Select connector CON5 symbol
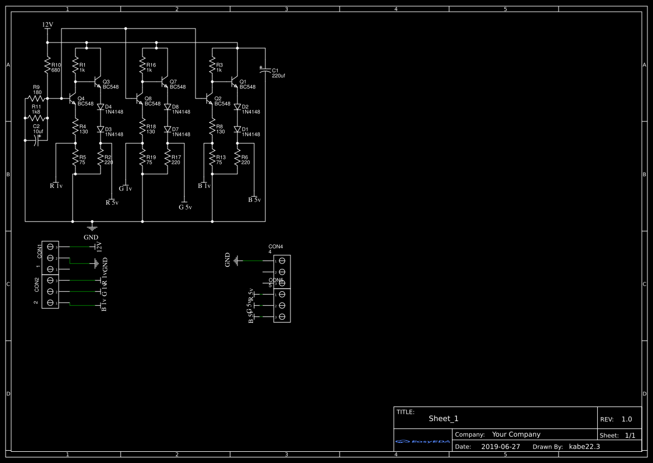This screenshot has height=463, width=653. pyautogui.click(x=282, y=305)
